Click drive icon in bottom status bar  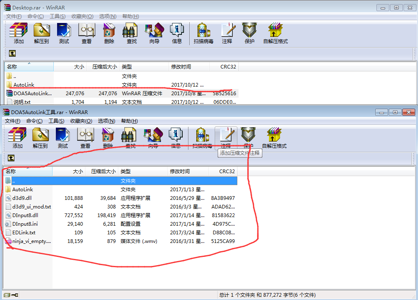tap(7, 295)
